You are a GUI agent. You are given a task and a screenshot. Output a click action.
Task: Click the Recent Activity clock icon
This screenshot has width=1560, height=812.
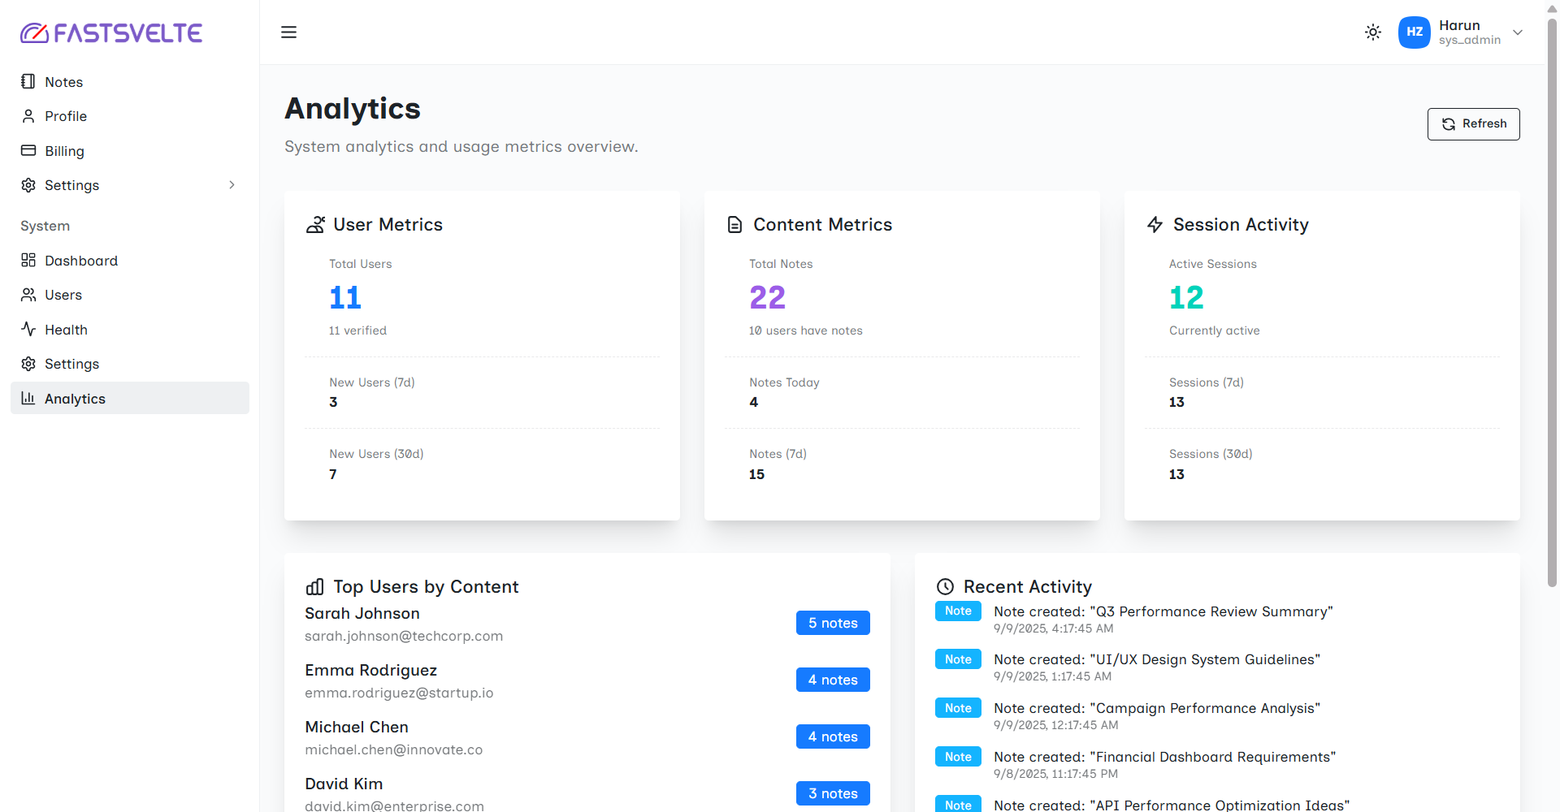[945, 587]
